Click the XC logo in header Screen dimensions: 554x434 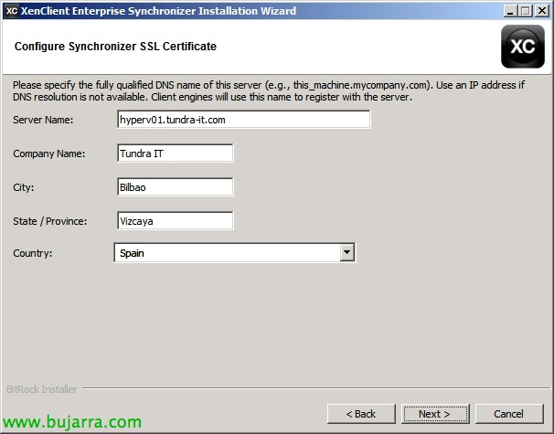[x=523, y=47]
